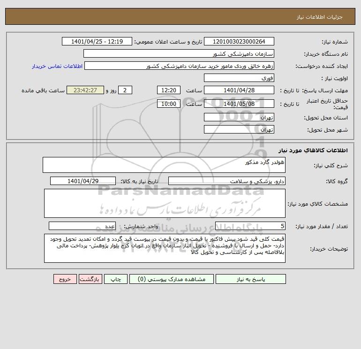Click the priority field 'فوری'
Image resolution: width=361 pixels, height=349 pixels.
[x=239, y=78]
